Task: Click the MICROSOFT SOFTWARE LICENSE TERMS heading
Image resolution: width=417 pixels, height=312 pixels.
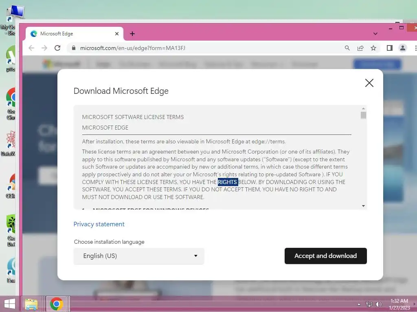Action: click(x=133, y=117)
